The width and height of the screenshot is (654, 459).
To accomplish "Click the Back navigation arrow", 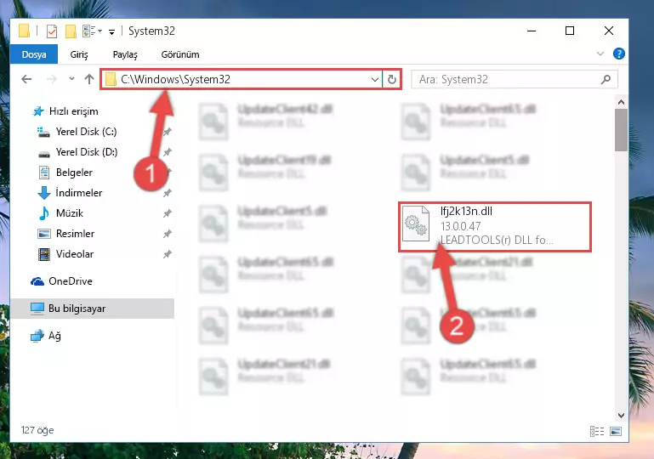I will pyautogui.click(x=26, y=79).
